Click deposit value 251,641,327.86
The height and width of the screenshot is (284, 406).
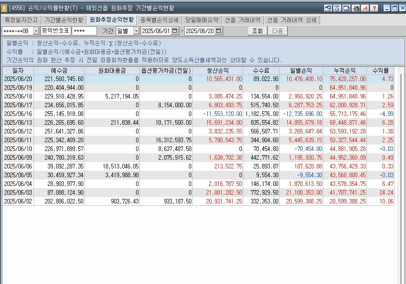64,131
